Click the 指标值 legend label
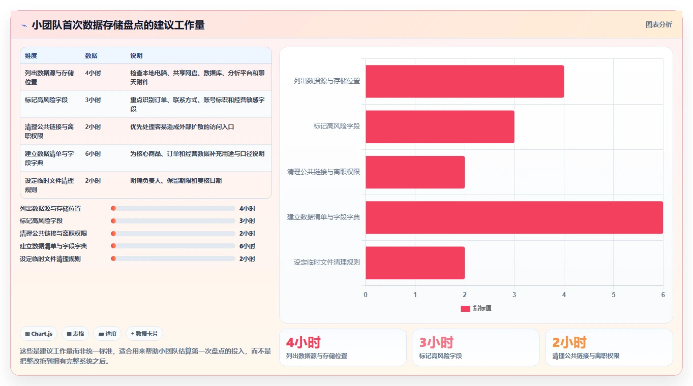This screenshot has width=693, height=386. (x=482, y=308)
